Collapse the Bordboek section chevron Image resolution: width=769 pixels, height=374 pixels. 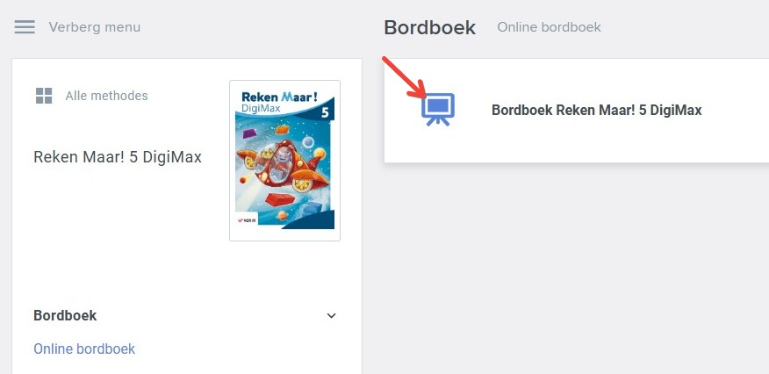pos(332,316)
